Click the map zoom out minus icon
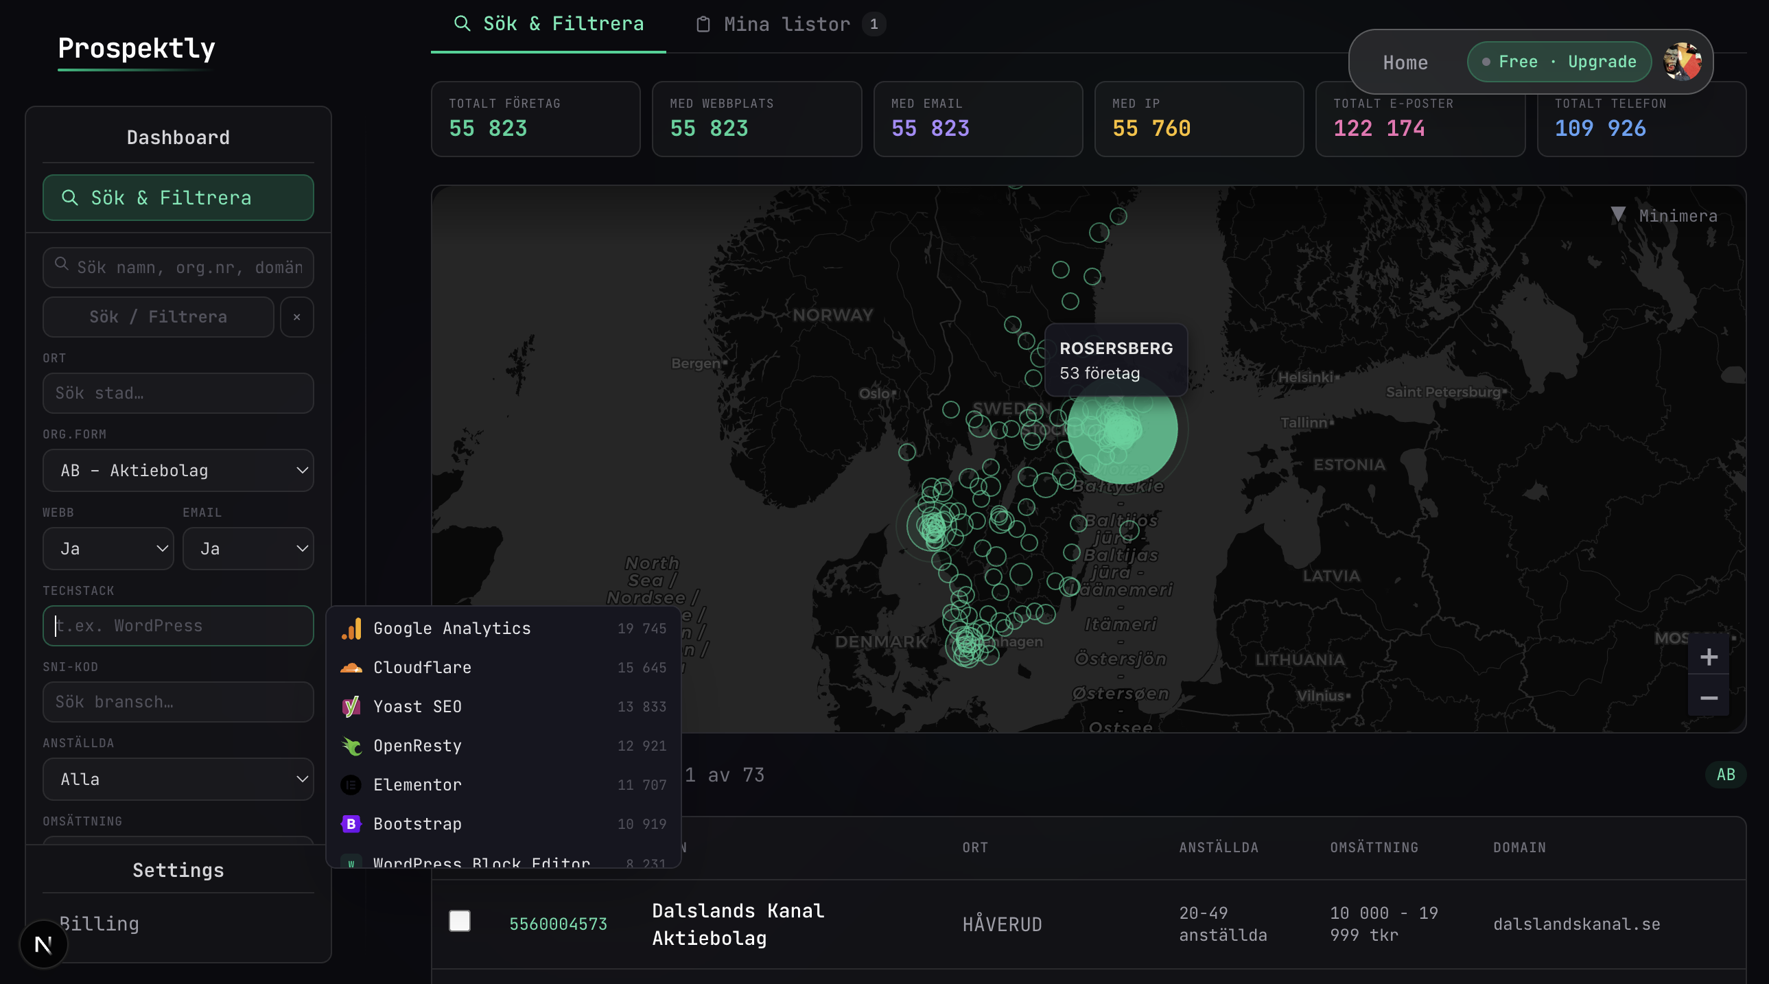The height and width of the screenshot is (984, 1769). pos(1709,698)
